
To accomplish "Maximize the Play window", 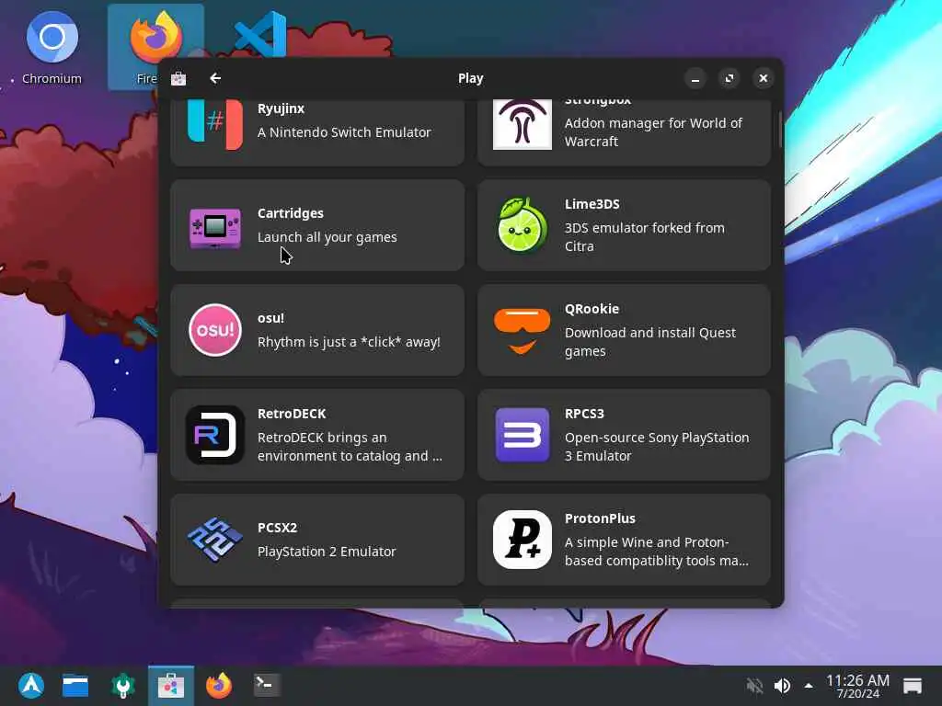I will click(729, 78).
